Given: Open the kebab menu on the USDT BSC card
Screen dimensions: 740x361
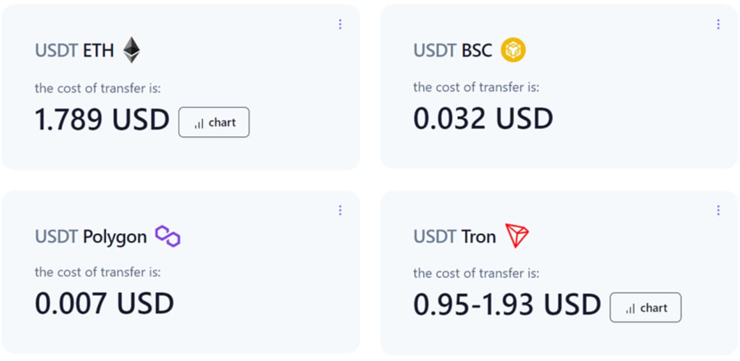Looking at the screenshot, I should click(x=718, y=24).
